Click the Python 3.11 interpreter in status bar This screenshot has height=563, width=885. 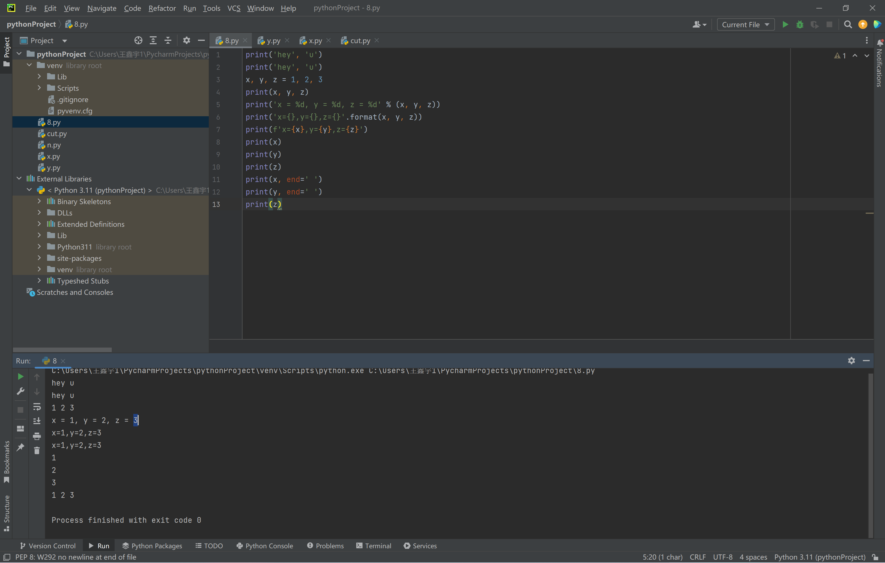point(819,557)
